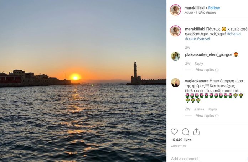Expand replies under plakiassuites_eleni_giorgos comment

coord(207,70)
